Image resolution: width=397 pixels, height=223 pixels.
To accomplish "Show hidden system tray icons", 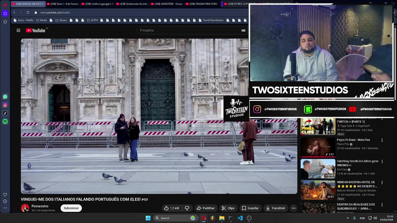I will click(348, 218).
